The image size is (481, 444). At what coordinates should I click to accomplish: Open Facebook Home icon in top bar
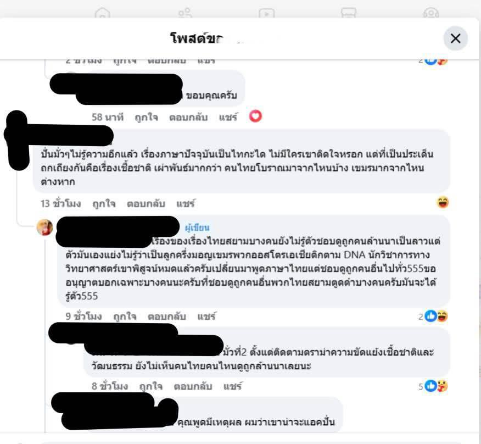103,13
